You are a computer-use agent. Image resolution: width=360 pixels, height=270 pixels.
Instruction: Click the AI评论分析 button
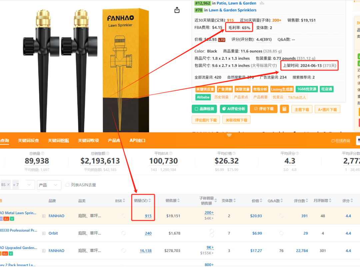coord(233,109)
